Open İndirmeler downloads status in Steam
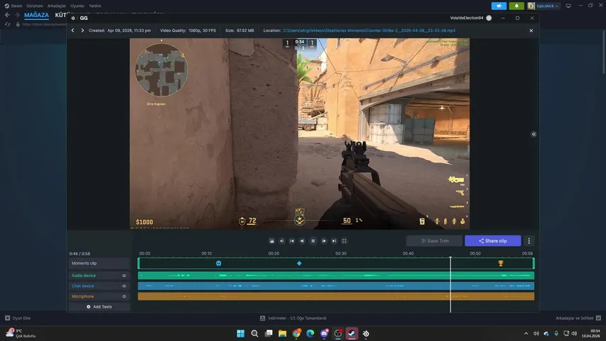 293,318
